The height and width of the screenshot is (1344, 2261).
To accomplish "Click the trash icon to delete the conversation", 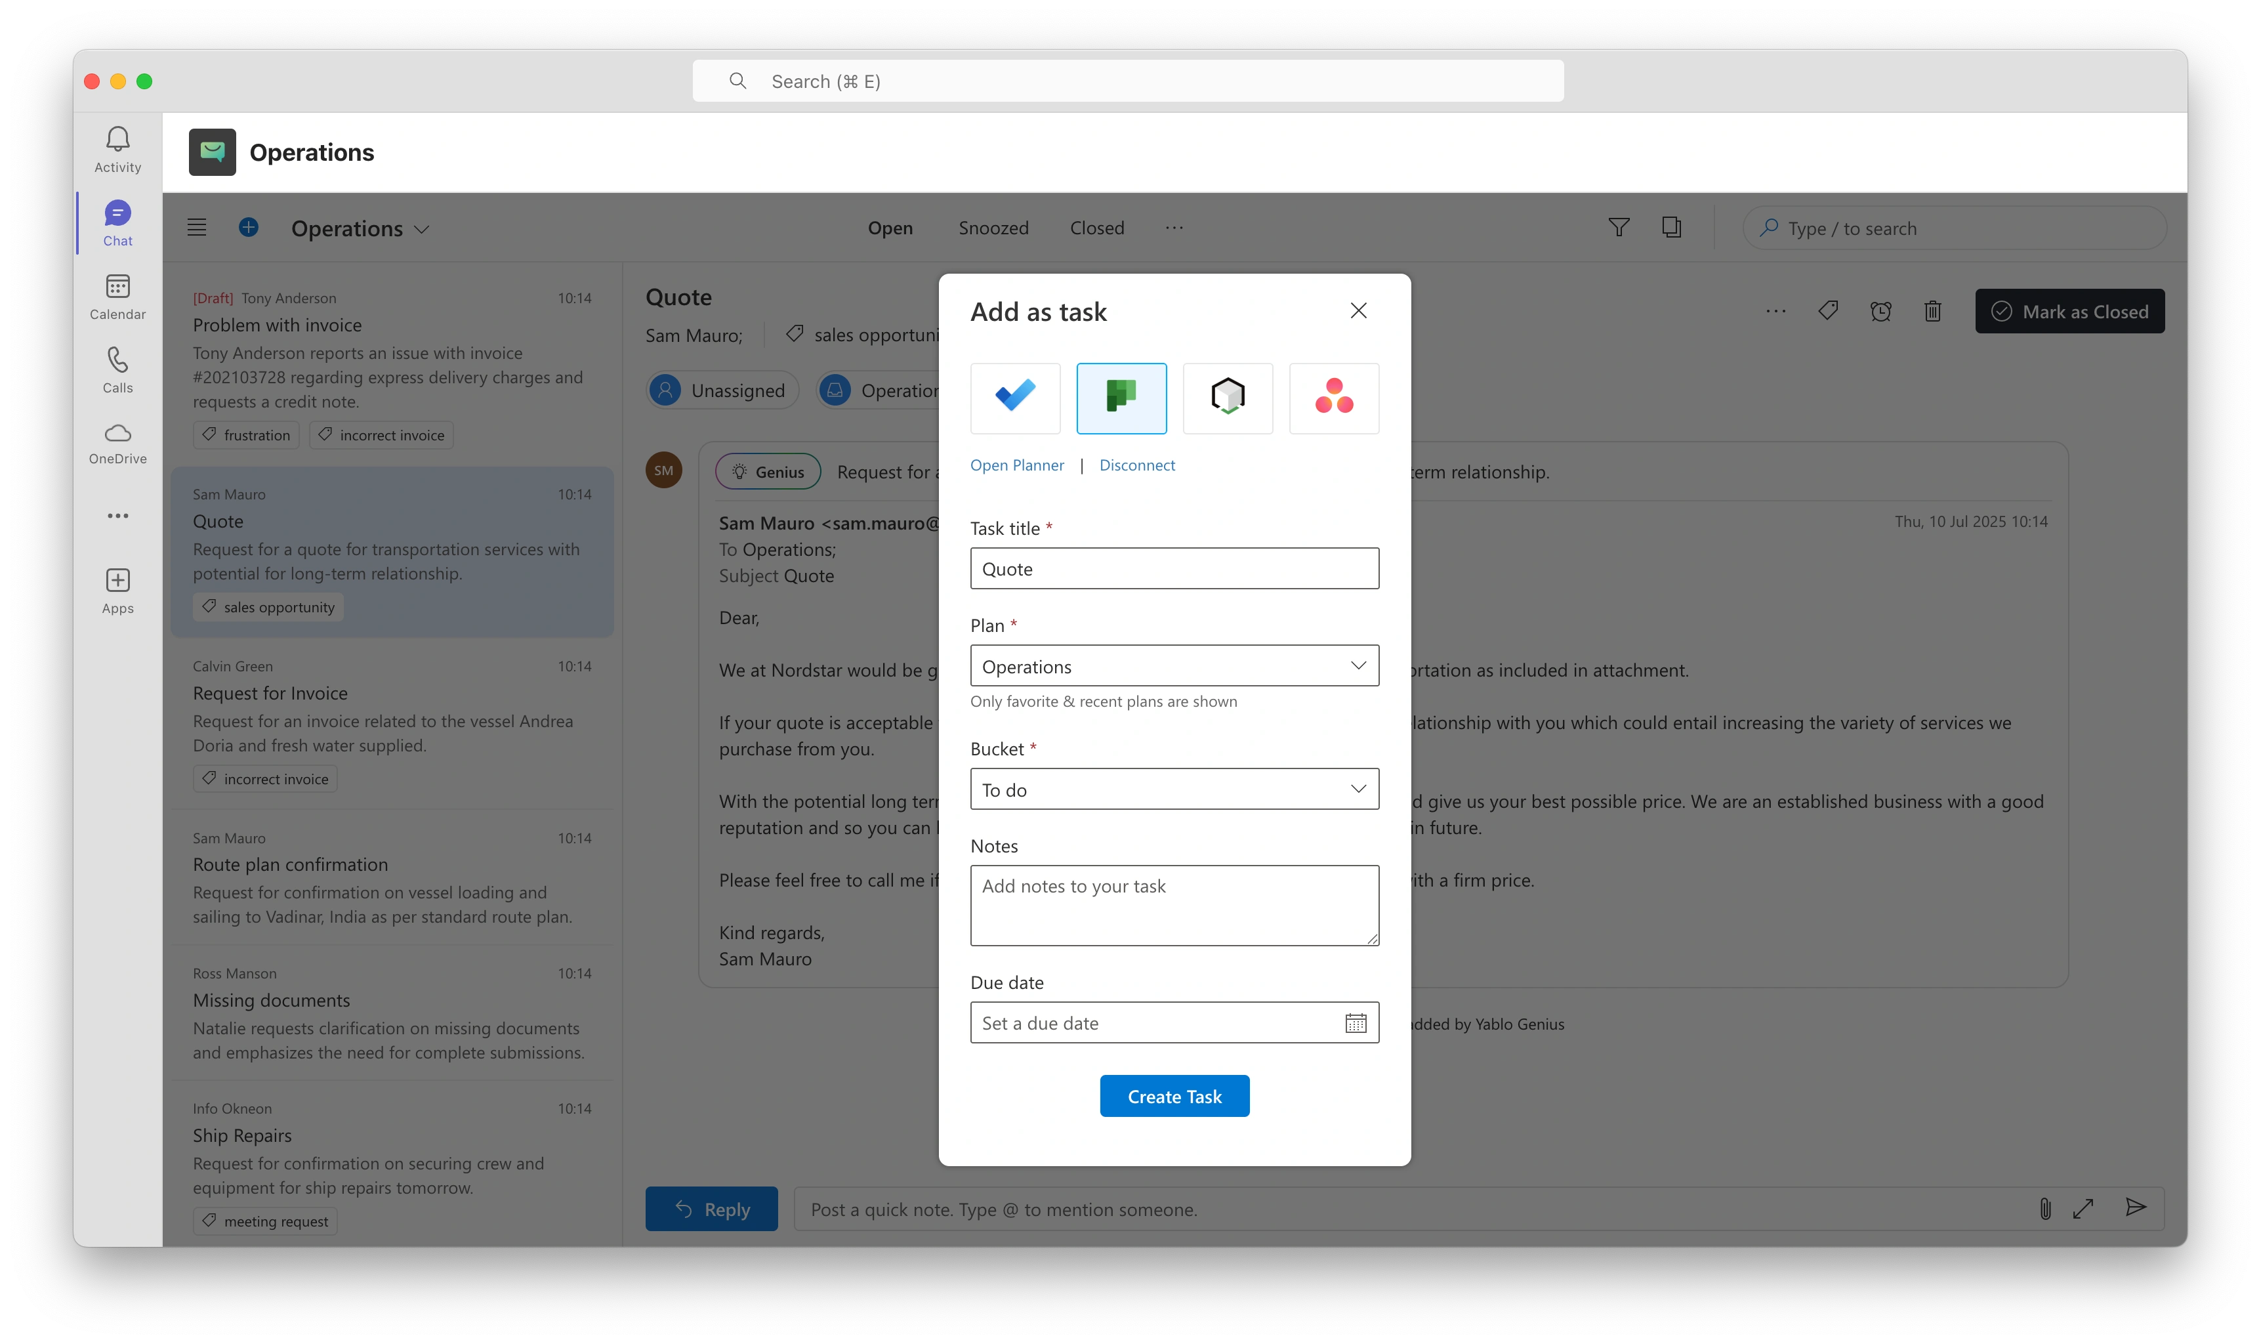I will [x=1932, y=312].
